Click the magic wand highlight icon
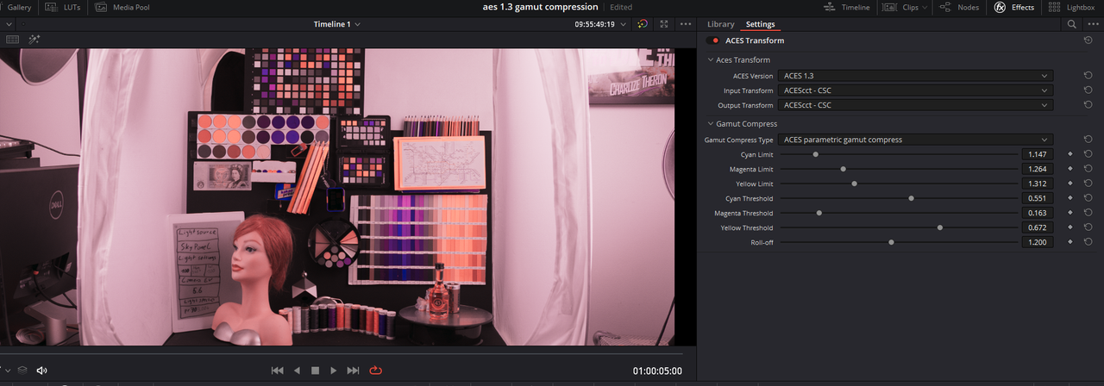 (x=34, y=39)
